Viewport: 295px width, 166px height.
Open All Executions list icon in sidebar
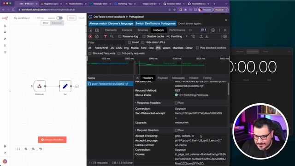pyautogui.click(x=5, y=52)
